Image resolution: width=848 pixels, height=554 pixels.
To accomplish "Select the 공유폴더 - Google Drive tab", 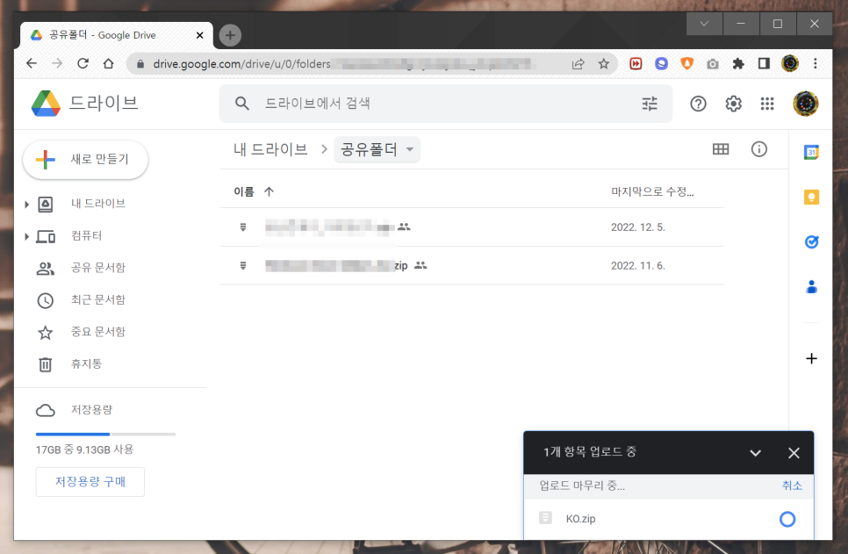I will coord(116,35).
